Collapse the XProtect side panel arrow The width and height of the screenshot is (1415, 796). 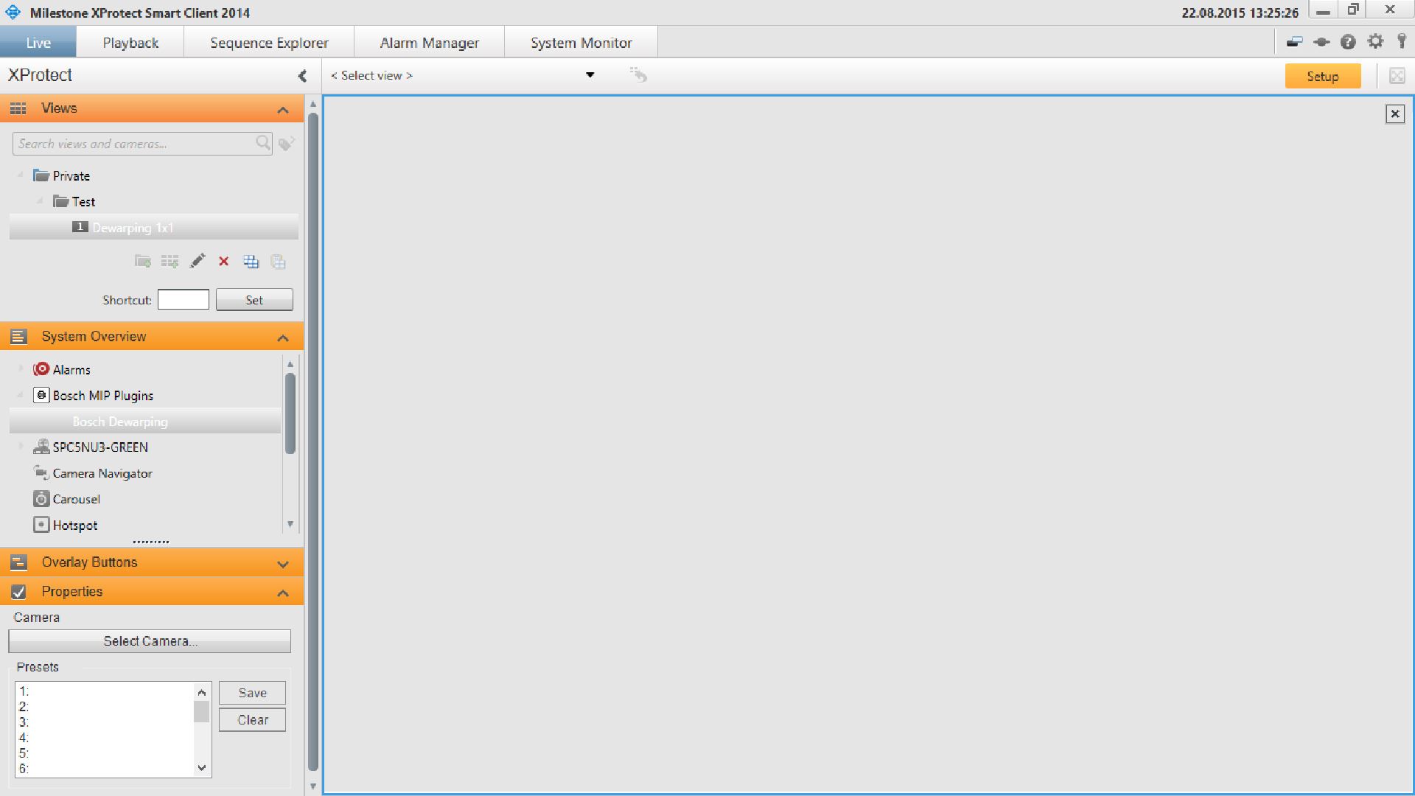[x=302, y=76]
